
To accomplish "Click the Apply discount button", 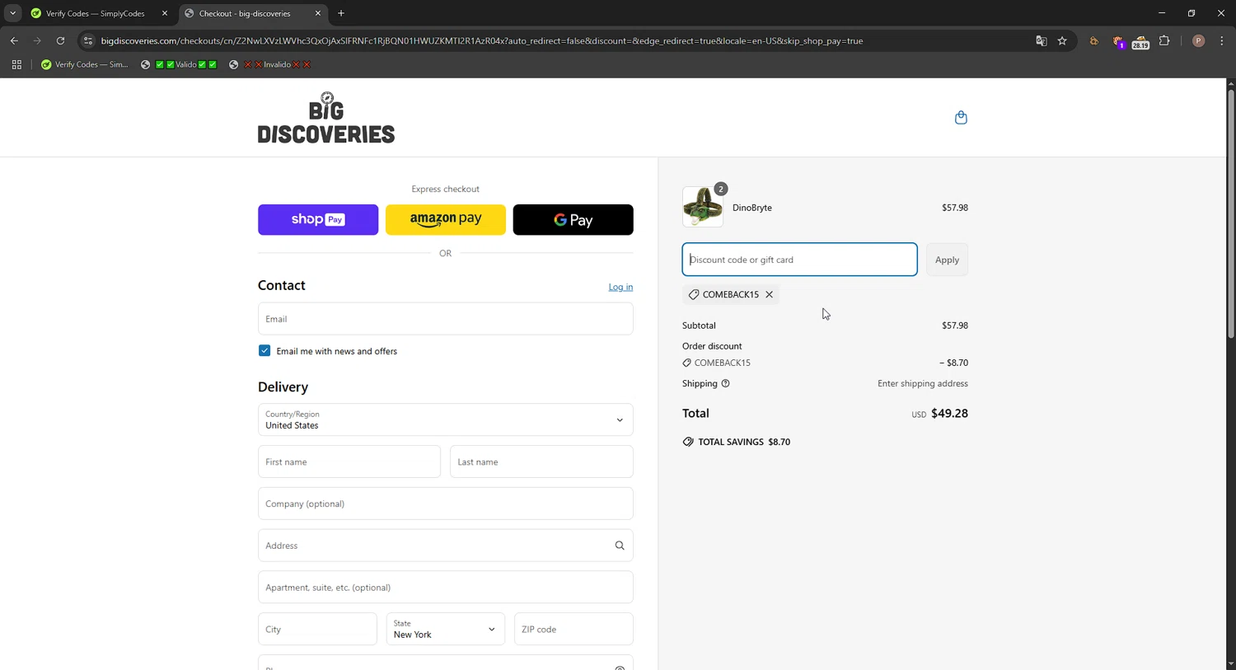I will (947, 260).
